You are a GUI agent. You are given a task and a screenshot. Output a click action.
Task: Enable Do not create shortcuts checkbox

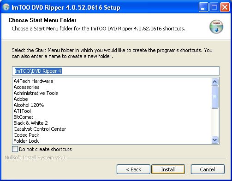15,149
